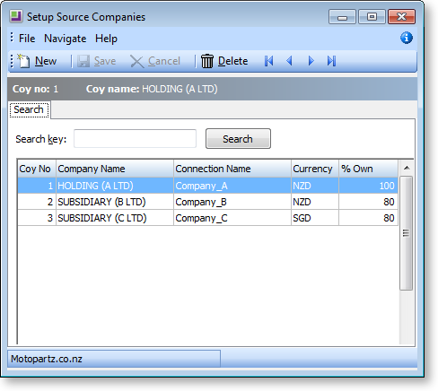This screenshot has height=391, width=438.
Task: Select the Search tab
Action: coord(29,109)
